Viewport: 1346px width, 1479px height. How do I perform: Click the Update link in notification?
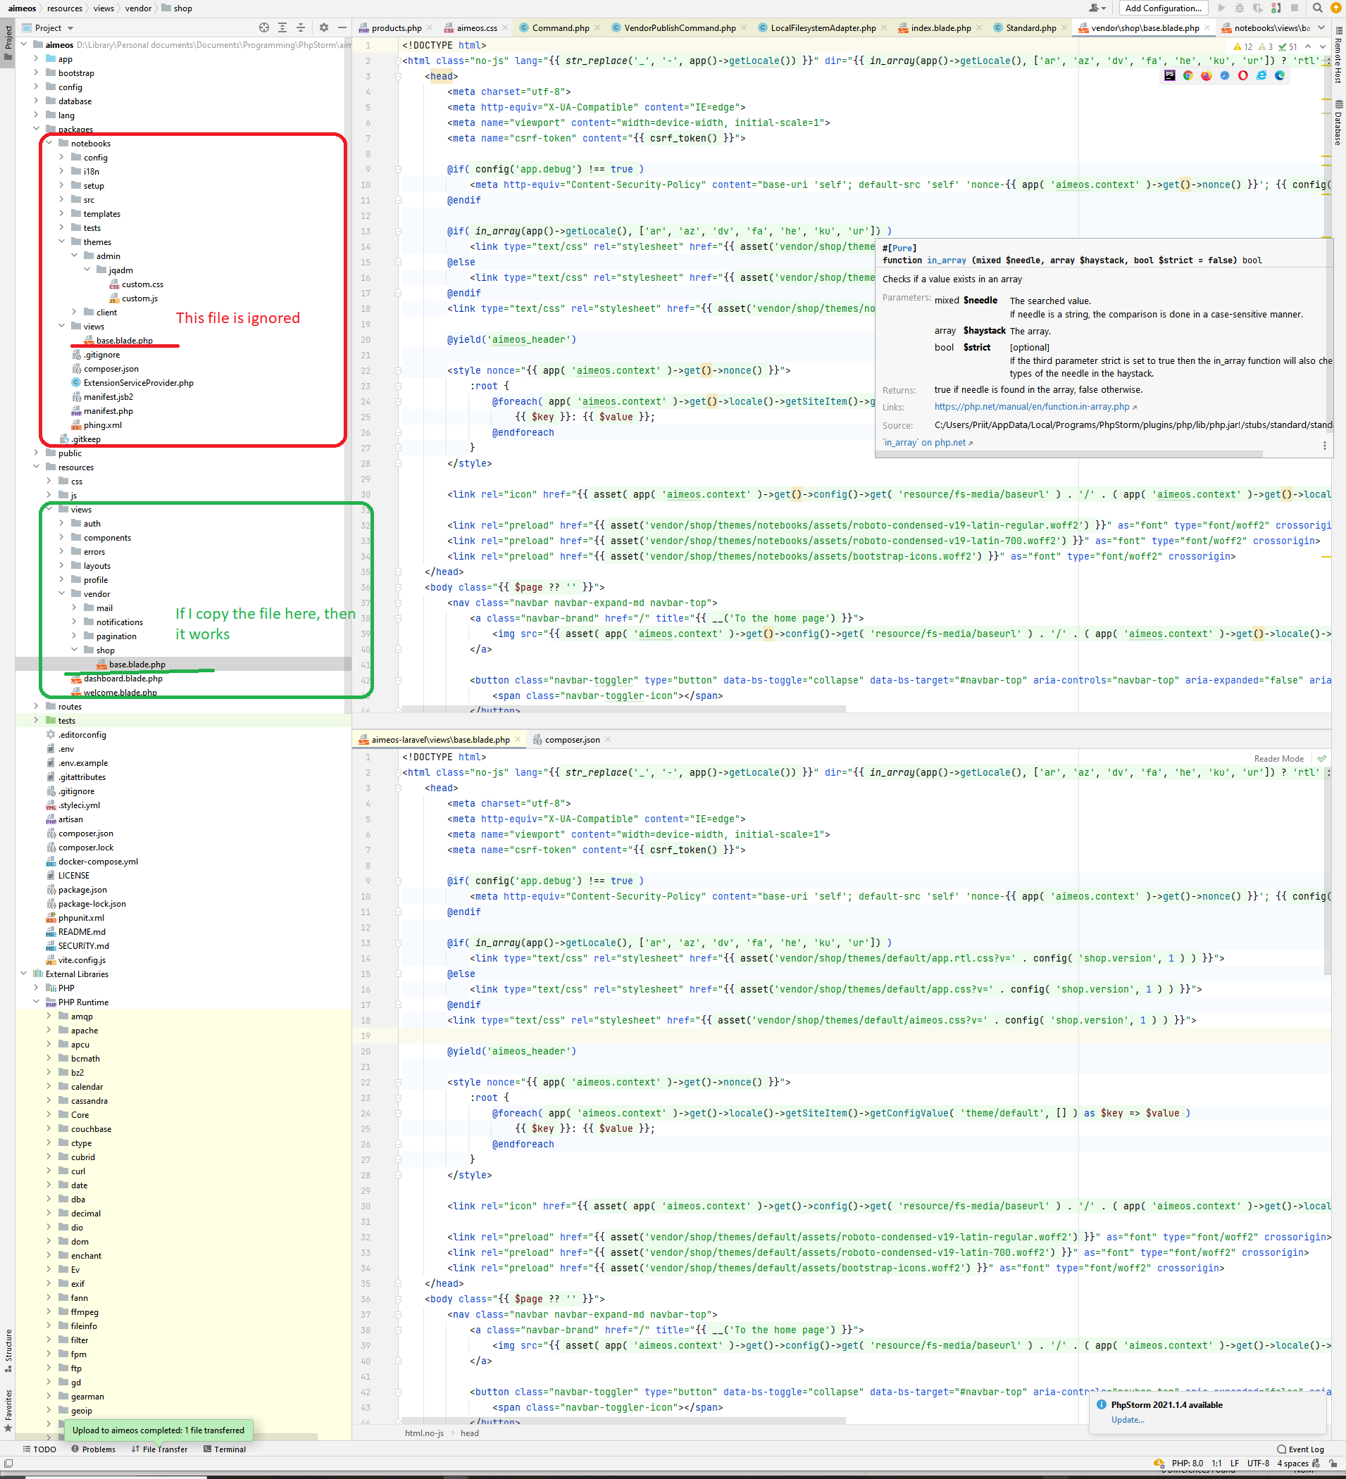click(x=1127, y=1420)
